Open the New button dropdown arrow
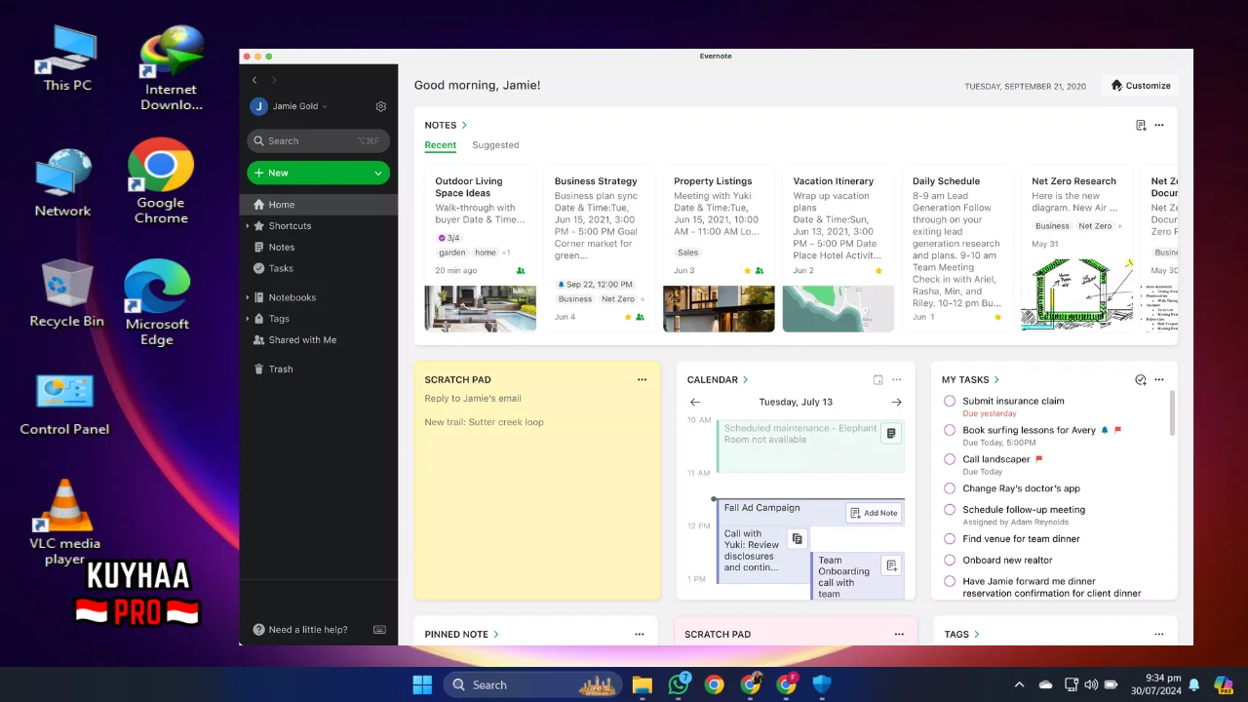Viewport: 1248px width, 702px height. click(377, 173)
